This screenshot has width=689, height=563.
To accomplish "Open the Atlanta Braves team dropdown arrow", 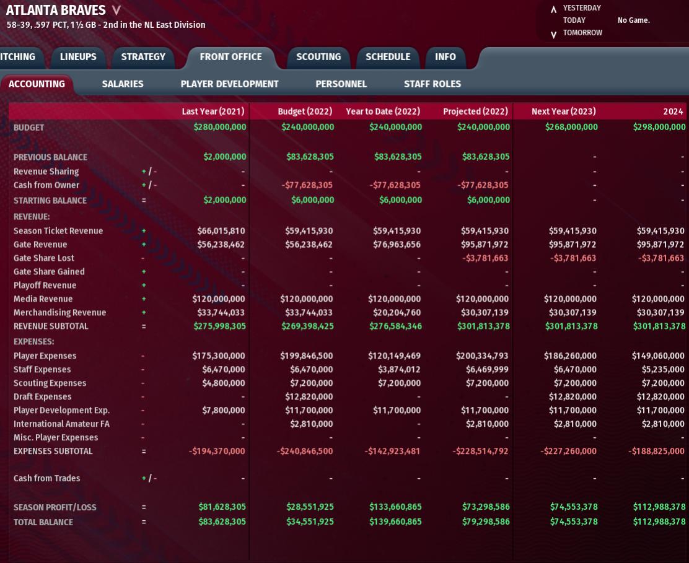I will [116, 10].
